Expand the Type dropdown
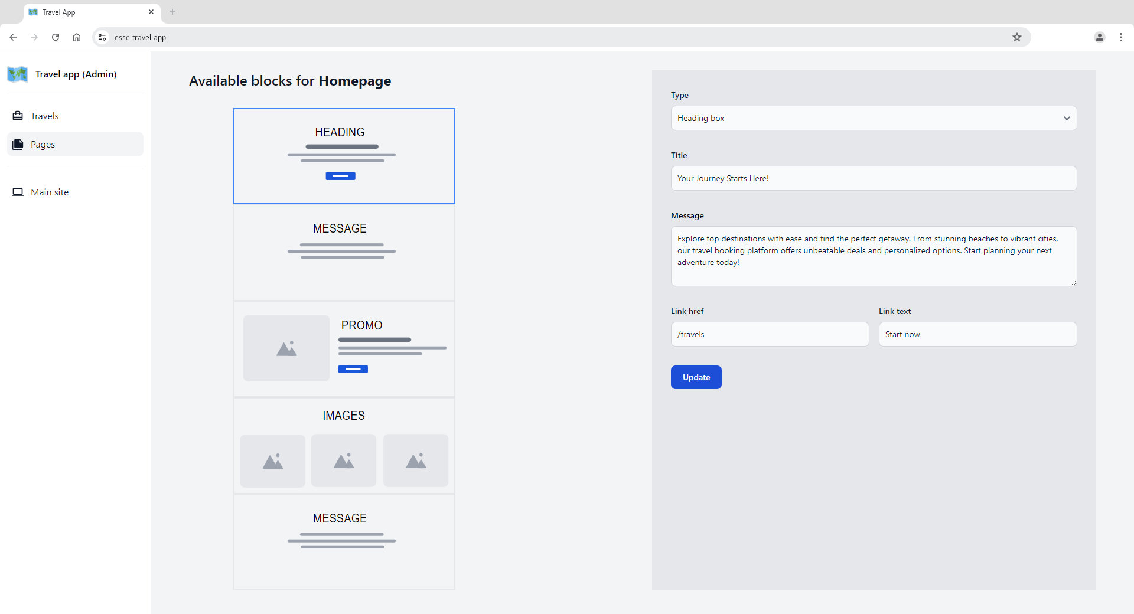Viewport: 1134px width, 614px height. 873,118
